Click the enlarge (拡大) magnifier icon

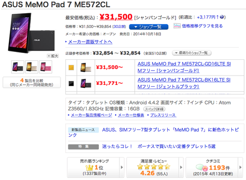(x=49, y=56)
